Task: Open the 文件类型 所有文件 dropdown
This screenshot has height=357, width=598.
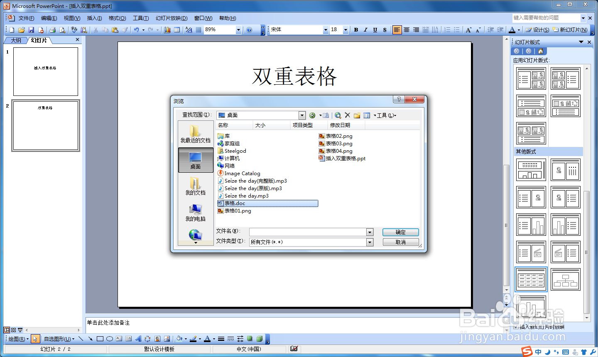Action: click(370, 242)
